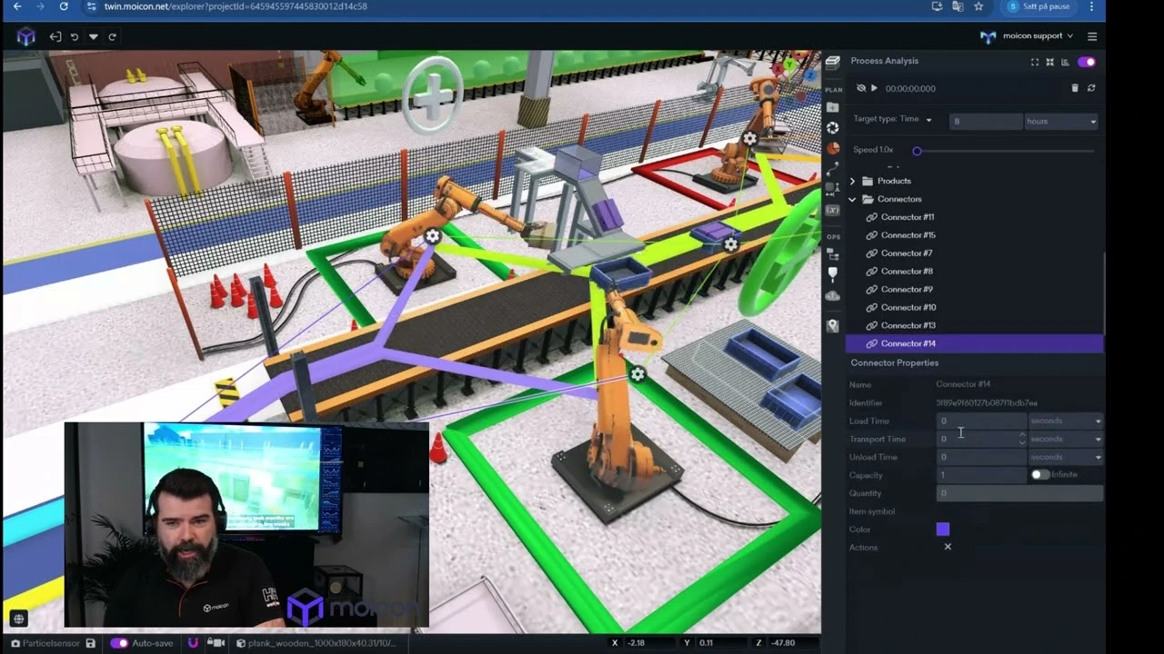Expand the Products folder
The height and width of the screenshot is (654, 1164).
(853, 181)
